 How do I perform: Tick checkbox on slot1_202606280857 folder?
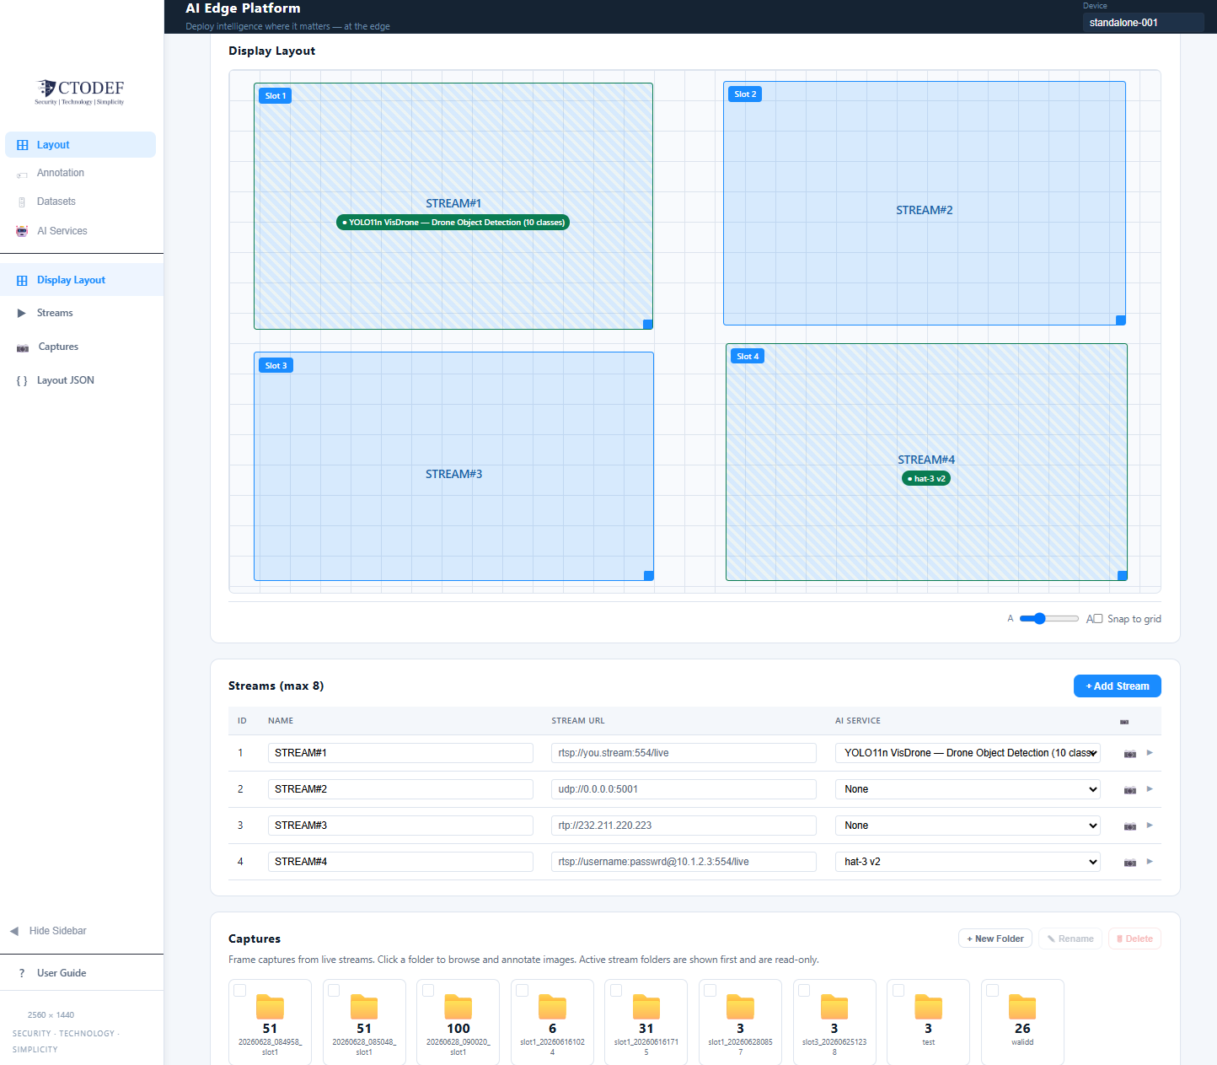(x=710, y=991)
